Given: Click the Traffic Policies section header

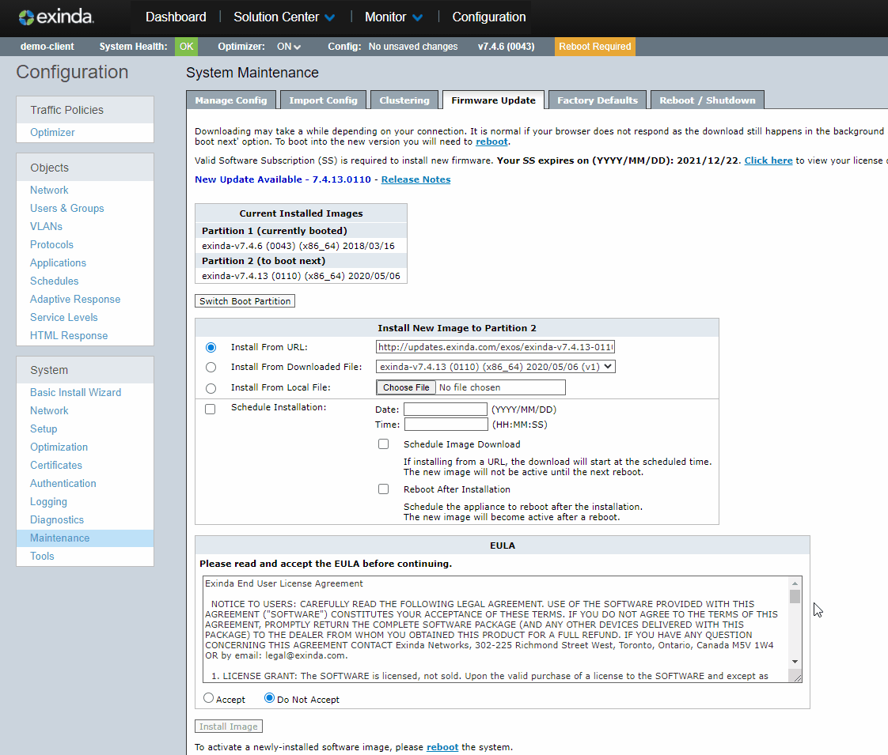Looking at the screenshot, I should click(x=85, y=110).
